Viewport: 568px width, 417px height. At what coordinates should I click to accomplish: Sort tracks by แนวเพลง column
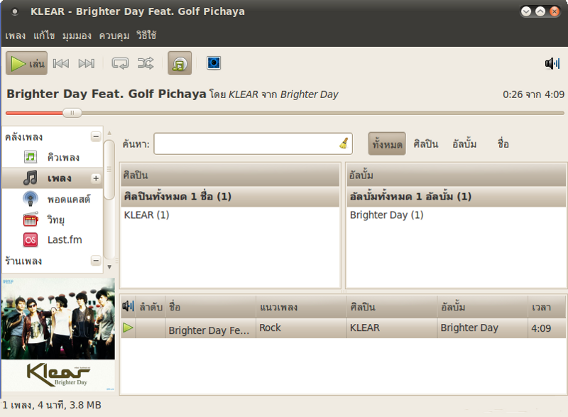(301, 307)
